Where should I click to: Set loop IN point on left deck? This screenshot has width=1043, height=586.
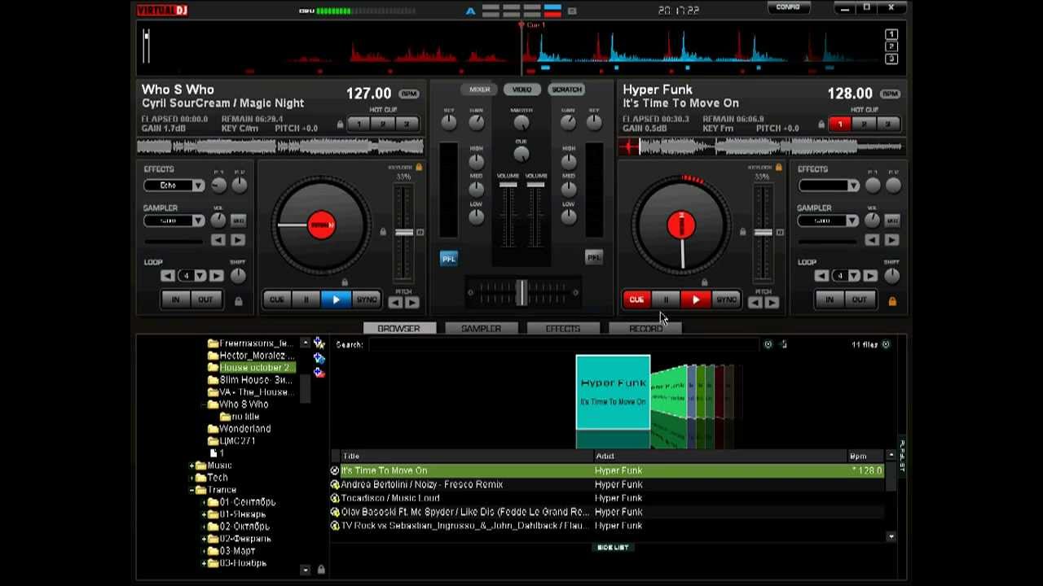coord(175,300)
